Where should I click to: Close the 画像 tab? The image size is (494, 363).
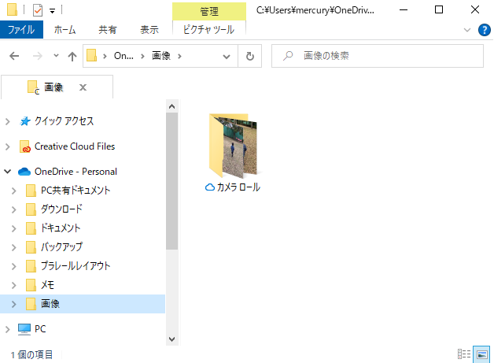coord(83,87)
